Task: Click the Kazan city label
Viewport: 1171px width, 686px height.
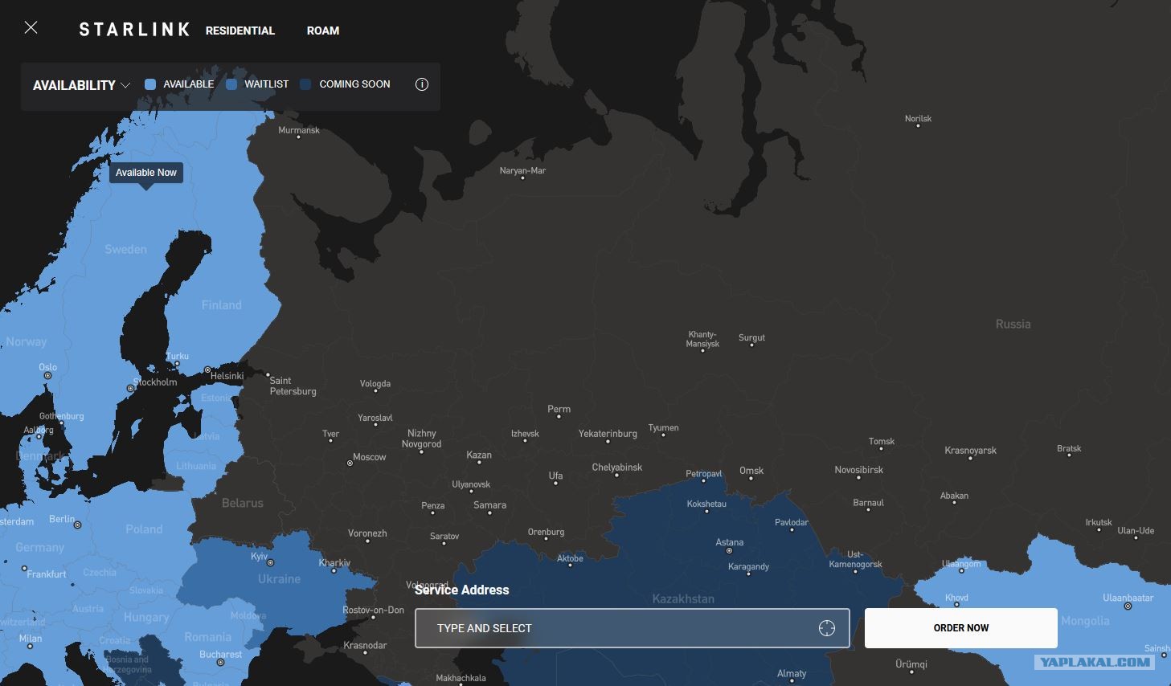Action: coord(479,455)
